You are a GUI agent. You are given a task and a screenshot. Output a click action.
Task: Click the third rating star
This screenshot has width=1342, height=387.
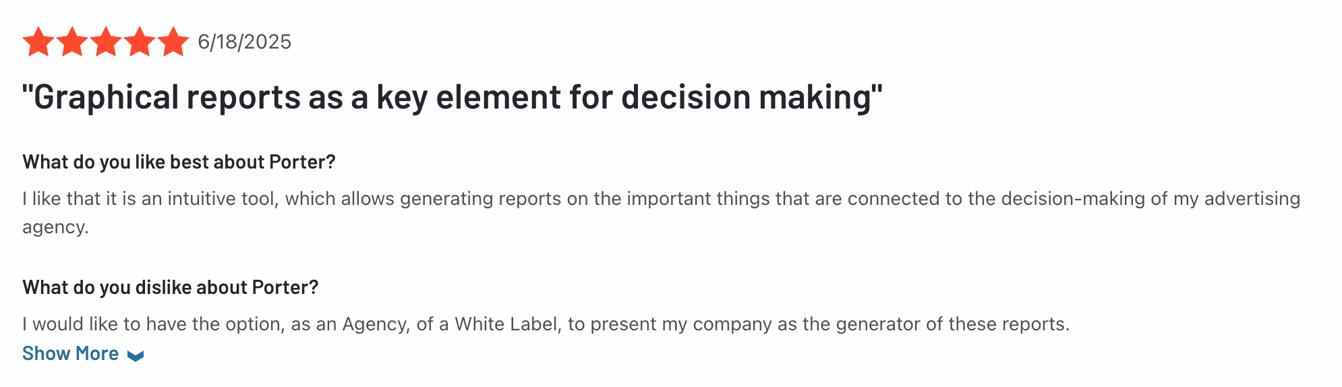pyautogui.click(x=106, y=42)
